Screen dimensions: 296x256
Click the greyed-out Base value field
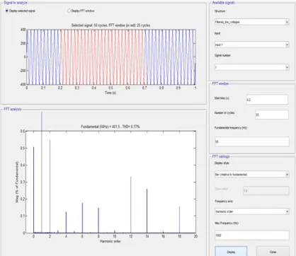click(266, 191)
